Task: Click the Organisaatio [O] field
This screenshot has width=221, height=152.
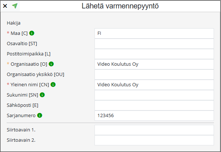Action: point(154,64)
